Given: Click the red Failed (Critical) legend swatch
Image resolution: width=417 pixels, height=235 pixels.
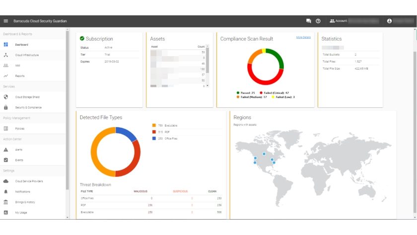Looking at the screenshot, I should pyautogui.click(x=261, y=93).
